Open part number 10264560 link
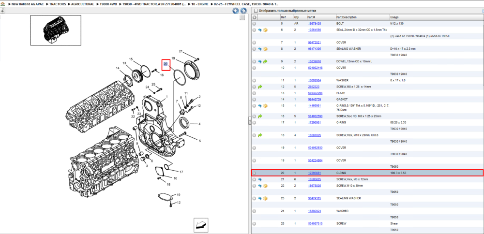The width and height of the screenshot is (484, 234). (x=314, y=30)
